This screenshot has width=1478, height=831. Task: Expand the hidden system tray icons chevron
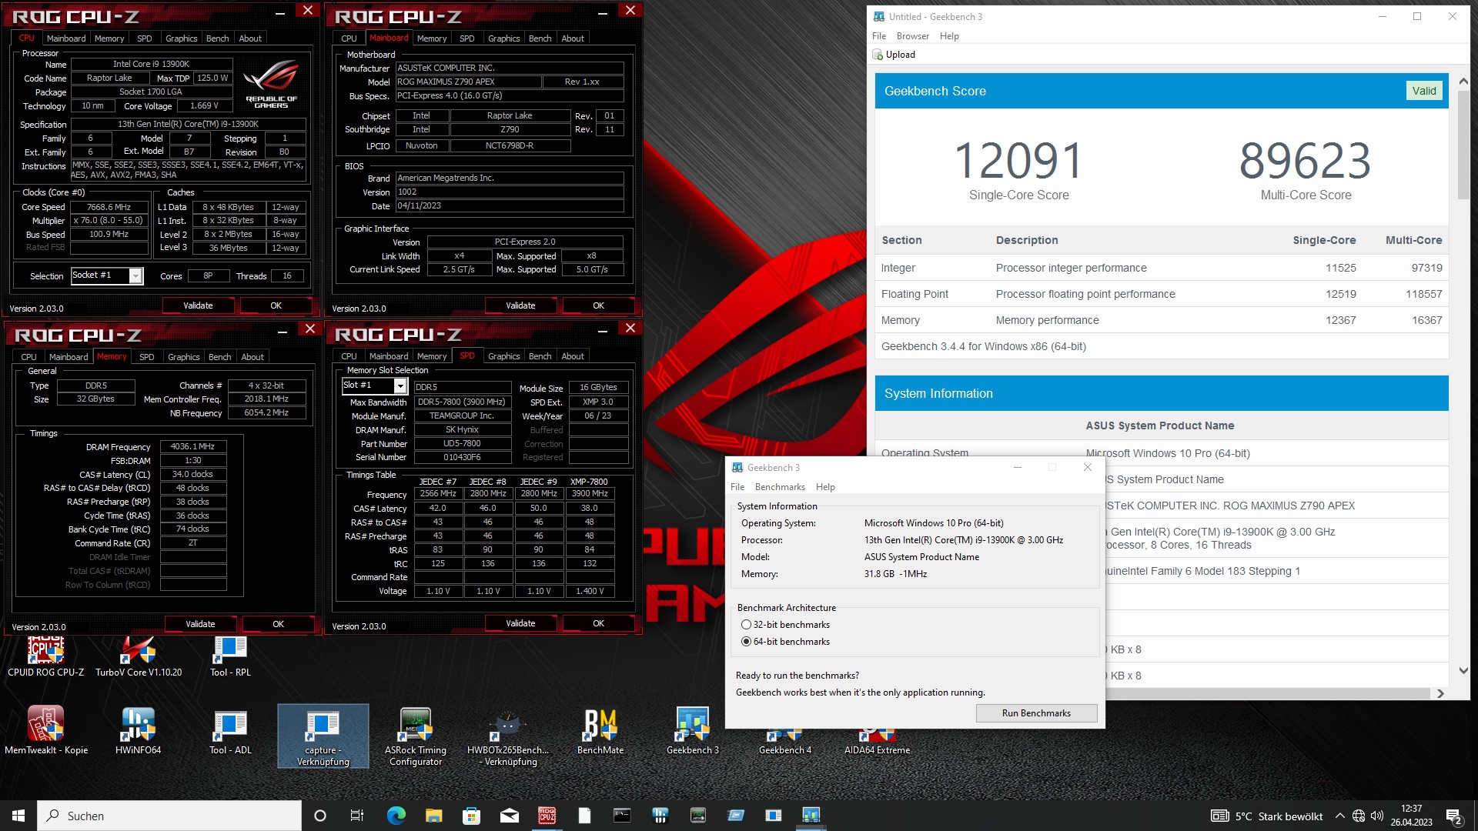point(1340,816)
